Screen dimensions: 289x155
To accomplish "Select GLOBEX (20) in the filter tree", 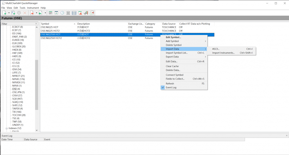I will (19, 46).
